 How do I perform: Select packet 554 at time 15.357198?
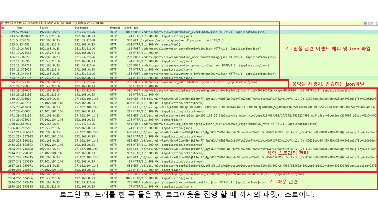[189, 78]
